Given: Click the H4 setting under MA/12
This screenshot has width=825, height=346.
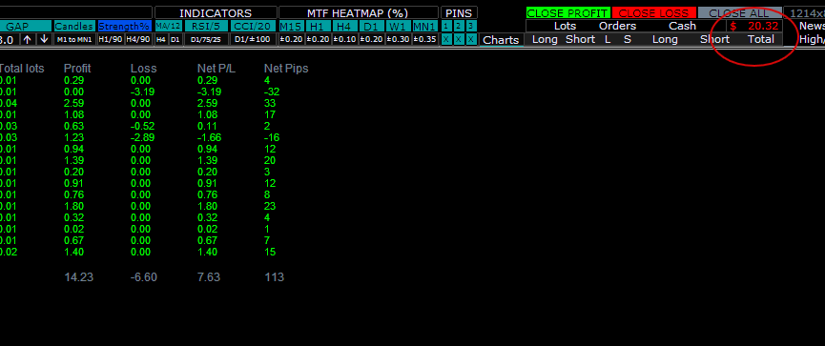Looking at the screenshot, I should [161, 39].
